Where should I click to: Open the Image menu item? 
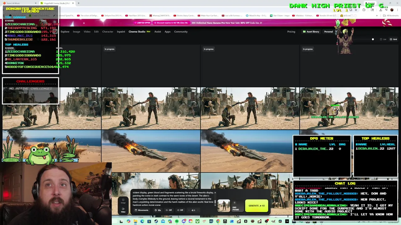pos(76,32)
